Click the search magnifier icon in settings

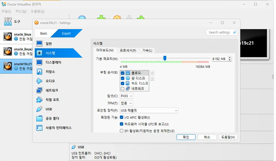235,32
